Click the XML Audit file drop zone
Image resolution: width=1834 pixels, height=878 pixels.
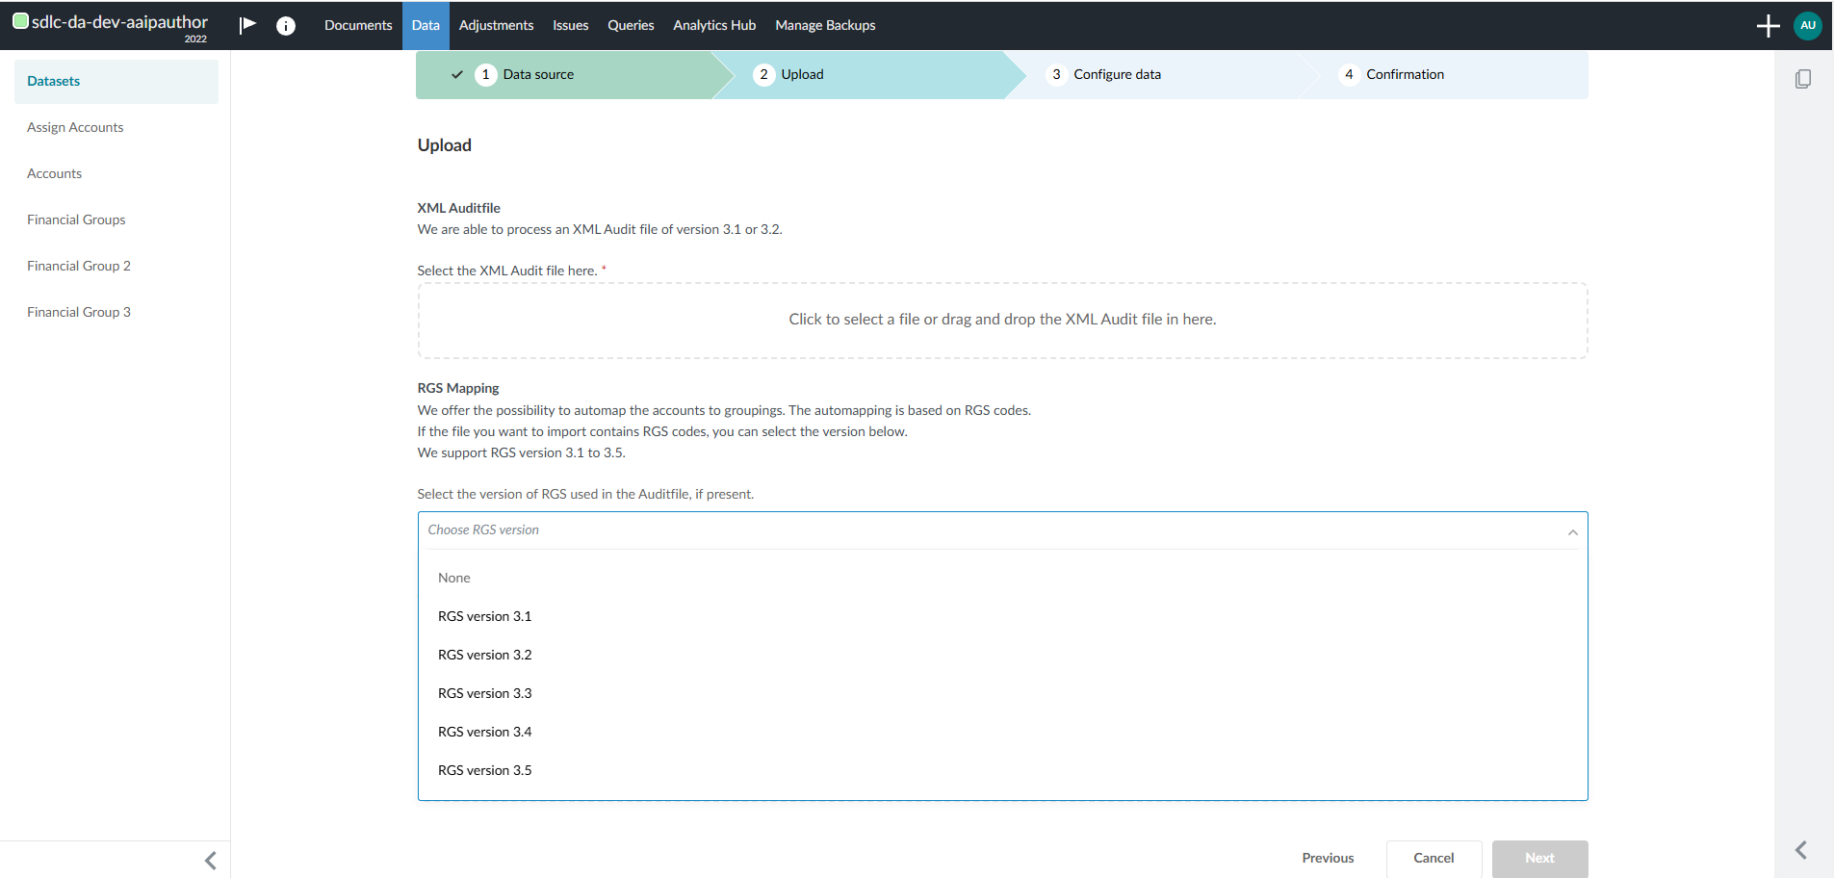(x=1002, y=320)
